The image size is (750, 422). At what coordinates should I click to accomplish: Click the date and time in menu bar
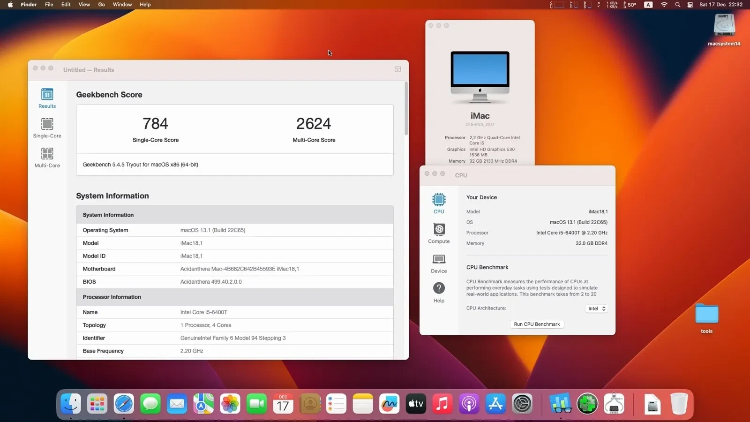(721, 5)
